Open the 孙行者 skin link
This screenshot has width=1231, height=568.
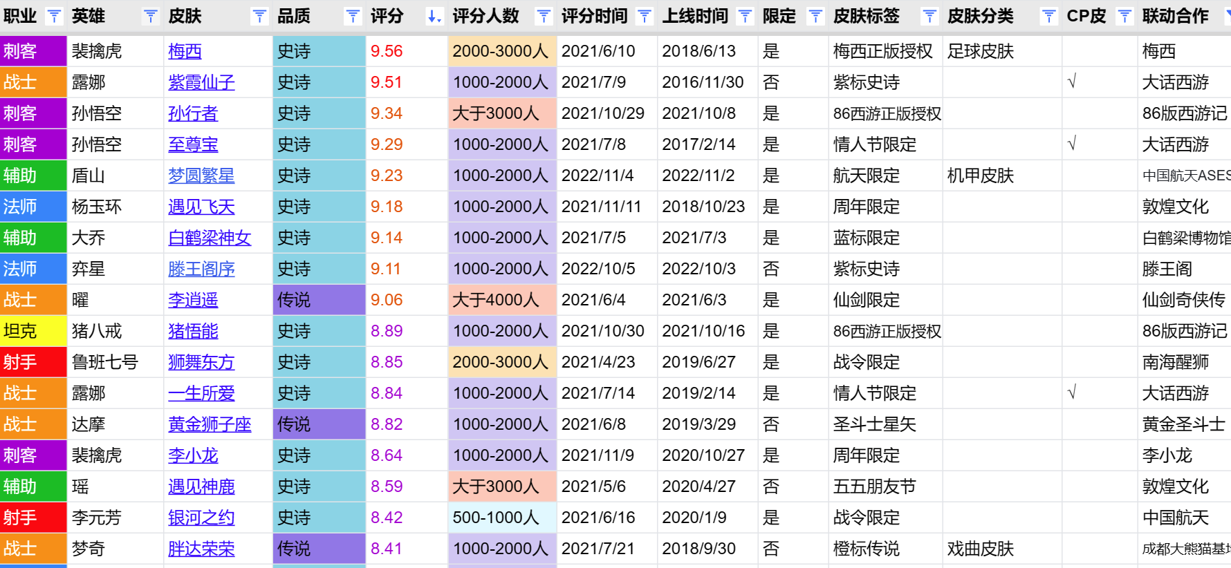[x=193, y=113]
